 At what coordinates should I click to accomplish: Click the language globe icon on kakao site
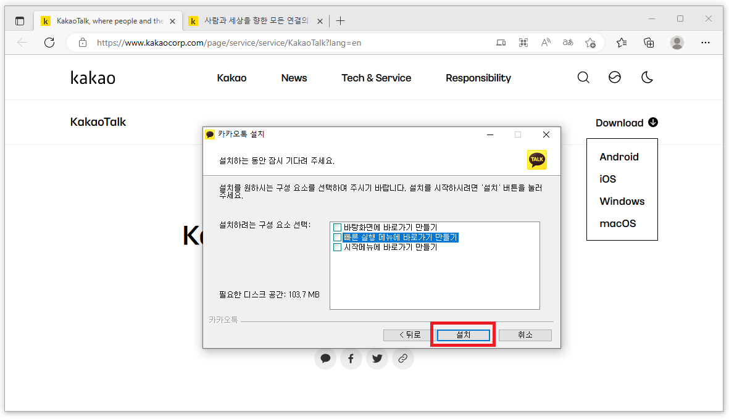click(x=615, y=78)
